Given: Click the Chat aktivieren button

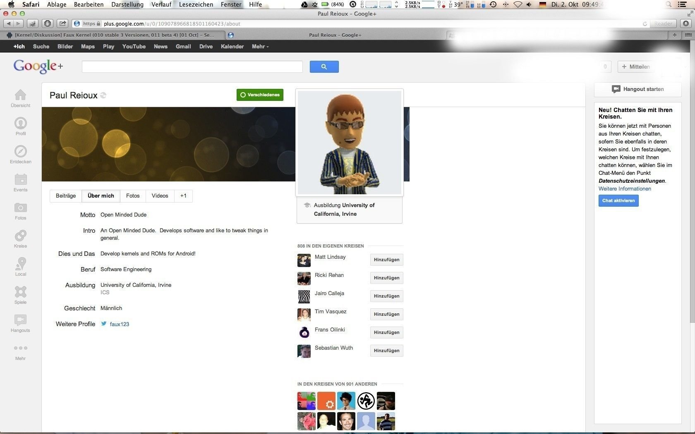Looking at the screenshot, I should 618,200.
